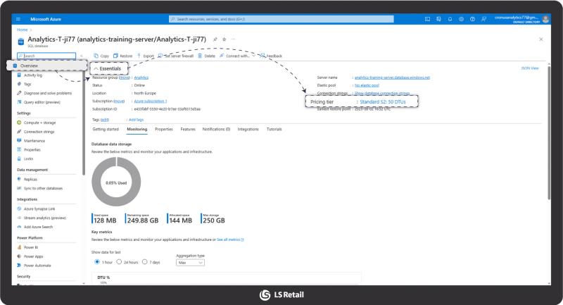Screen dimensions: 563x305
Task: Choose the 24 hours time range
Action: pos(119,262)
